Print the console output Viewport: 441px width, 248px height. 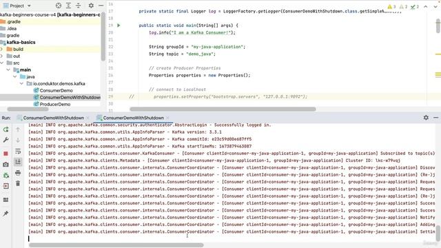[x=18, y=173]
